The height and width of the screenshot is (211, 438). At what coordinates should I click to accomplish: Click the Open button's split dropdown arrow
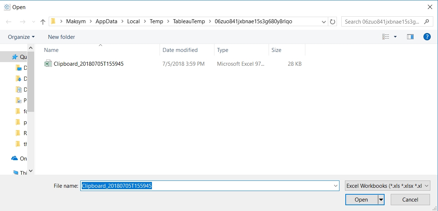click(x=381, y=199)
